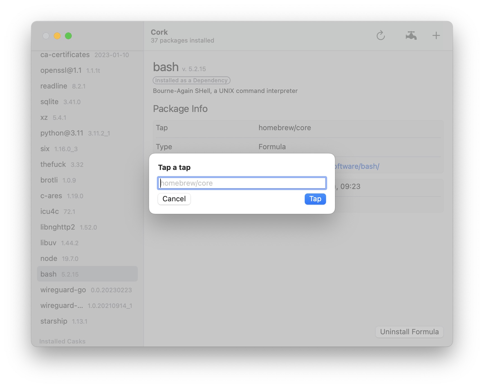The image size is (484, 388).
Task: Choose sqlite 3.41.0 package
Action: coord(87,102)
